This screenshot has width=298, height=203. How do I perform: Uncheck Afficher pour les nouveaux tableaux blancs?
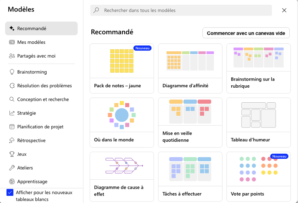pos(10,193)
